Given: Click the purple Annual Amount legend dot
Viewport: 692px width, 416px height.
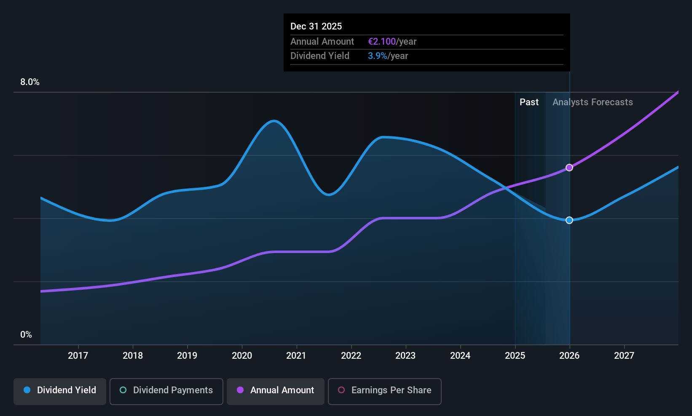Looking at the screenshot, I should coord(240,390).
